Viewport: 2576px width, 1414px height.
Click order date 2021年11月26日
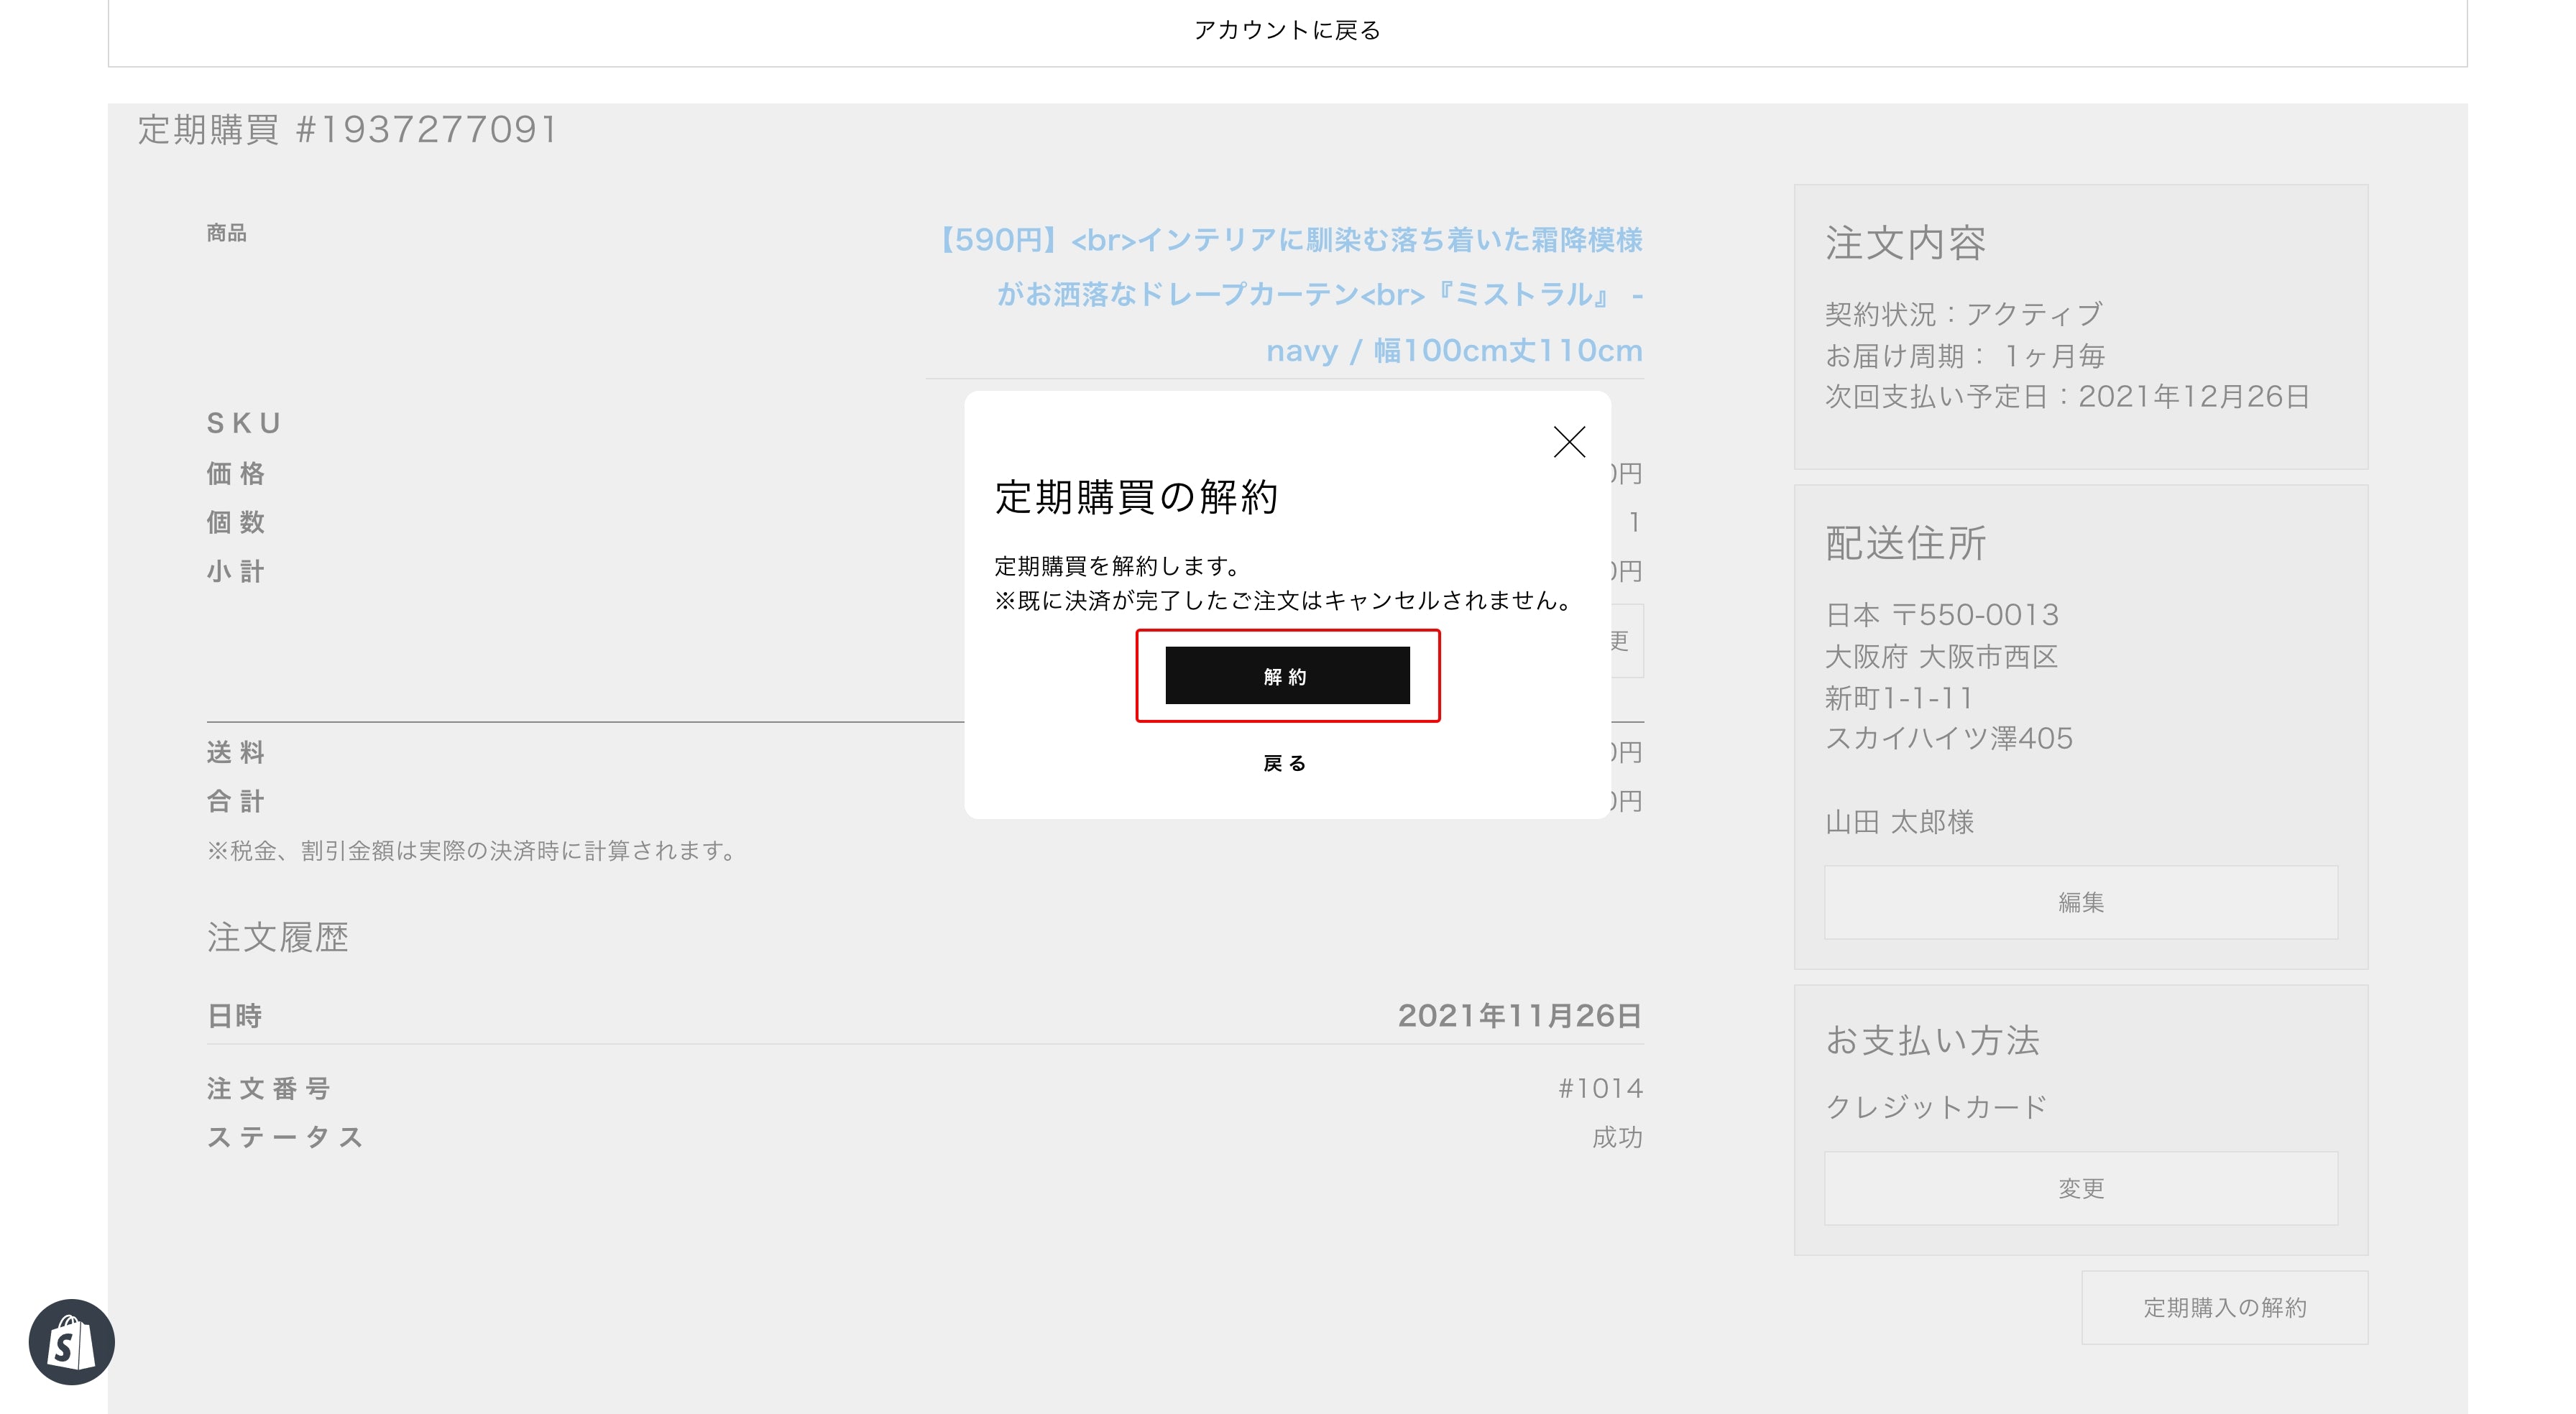click(1520, 1016)
